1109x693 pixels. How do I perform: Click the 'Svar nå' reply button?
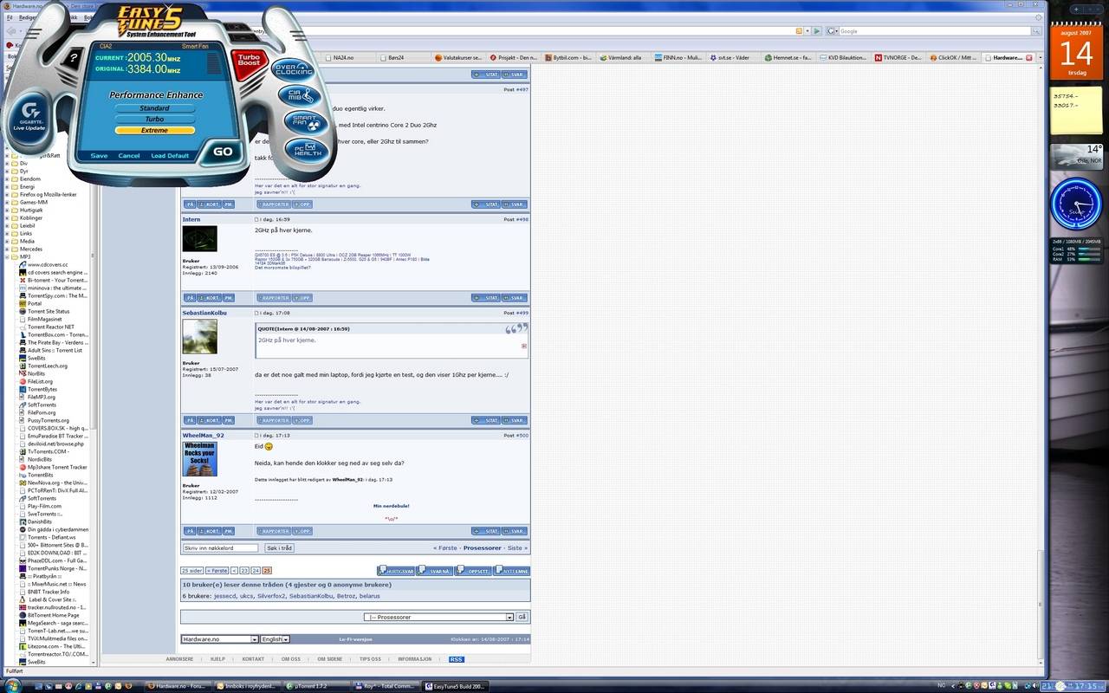pyautogui.click(x=435, y=571)
